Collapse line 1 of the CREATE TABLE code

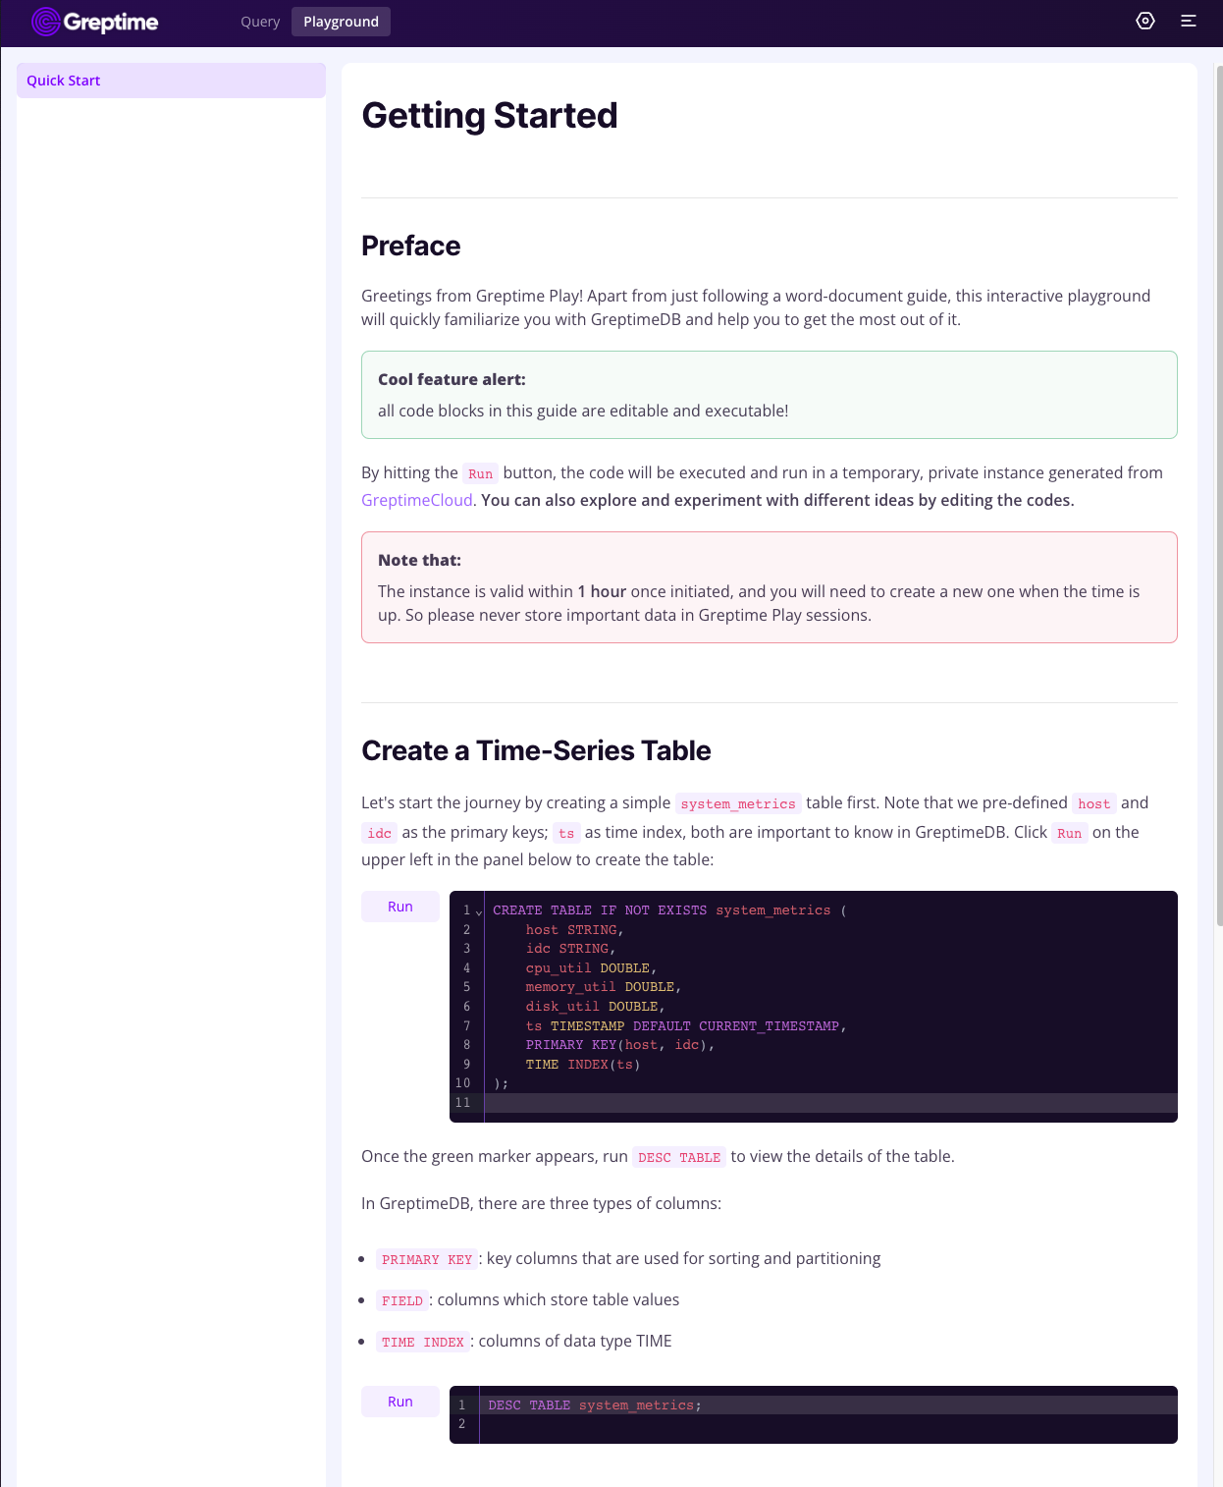[x=478, y=912]
